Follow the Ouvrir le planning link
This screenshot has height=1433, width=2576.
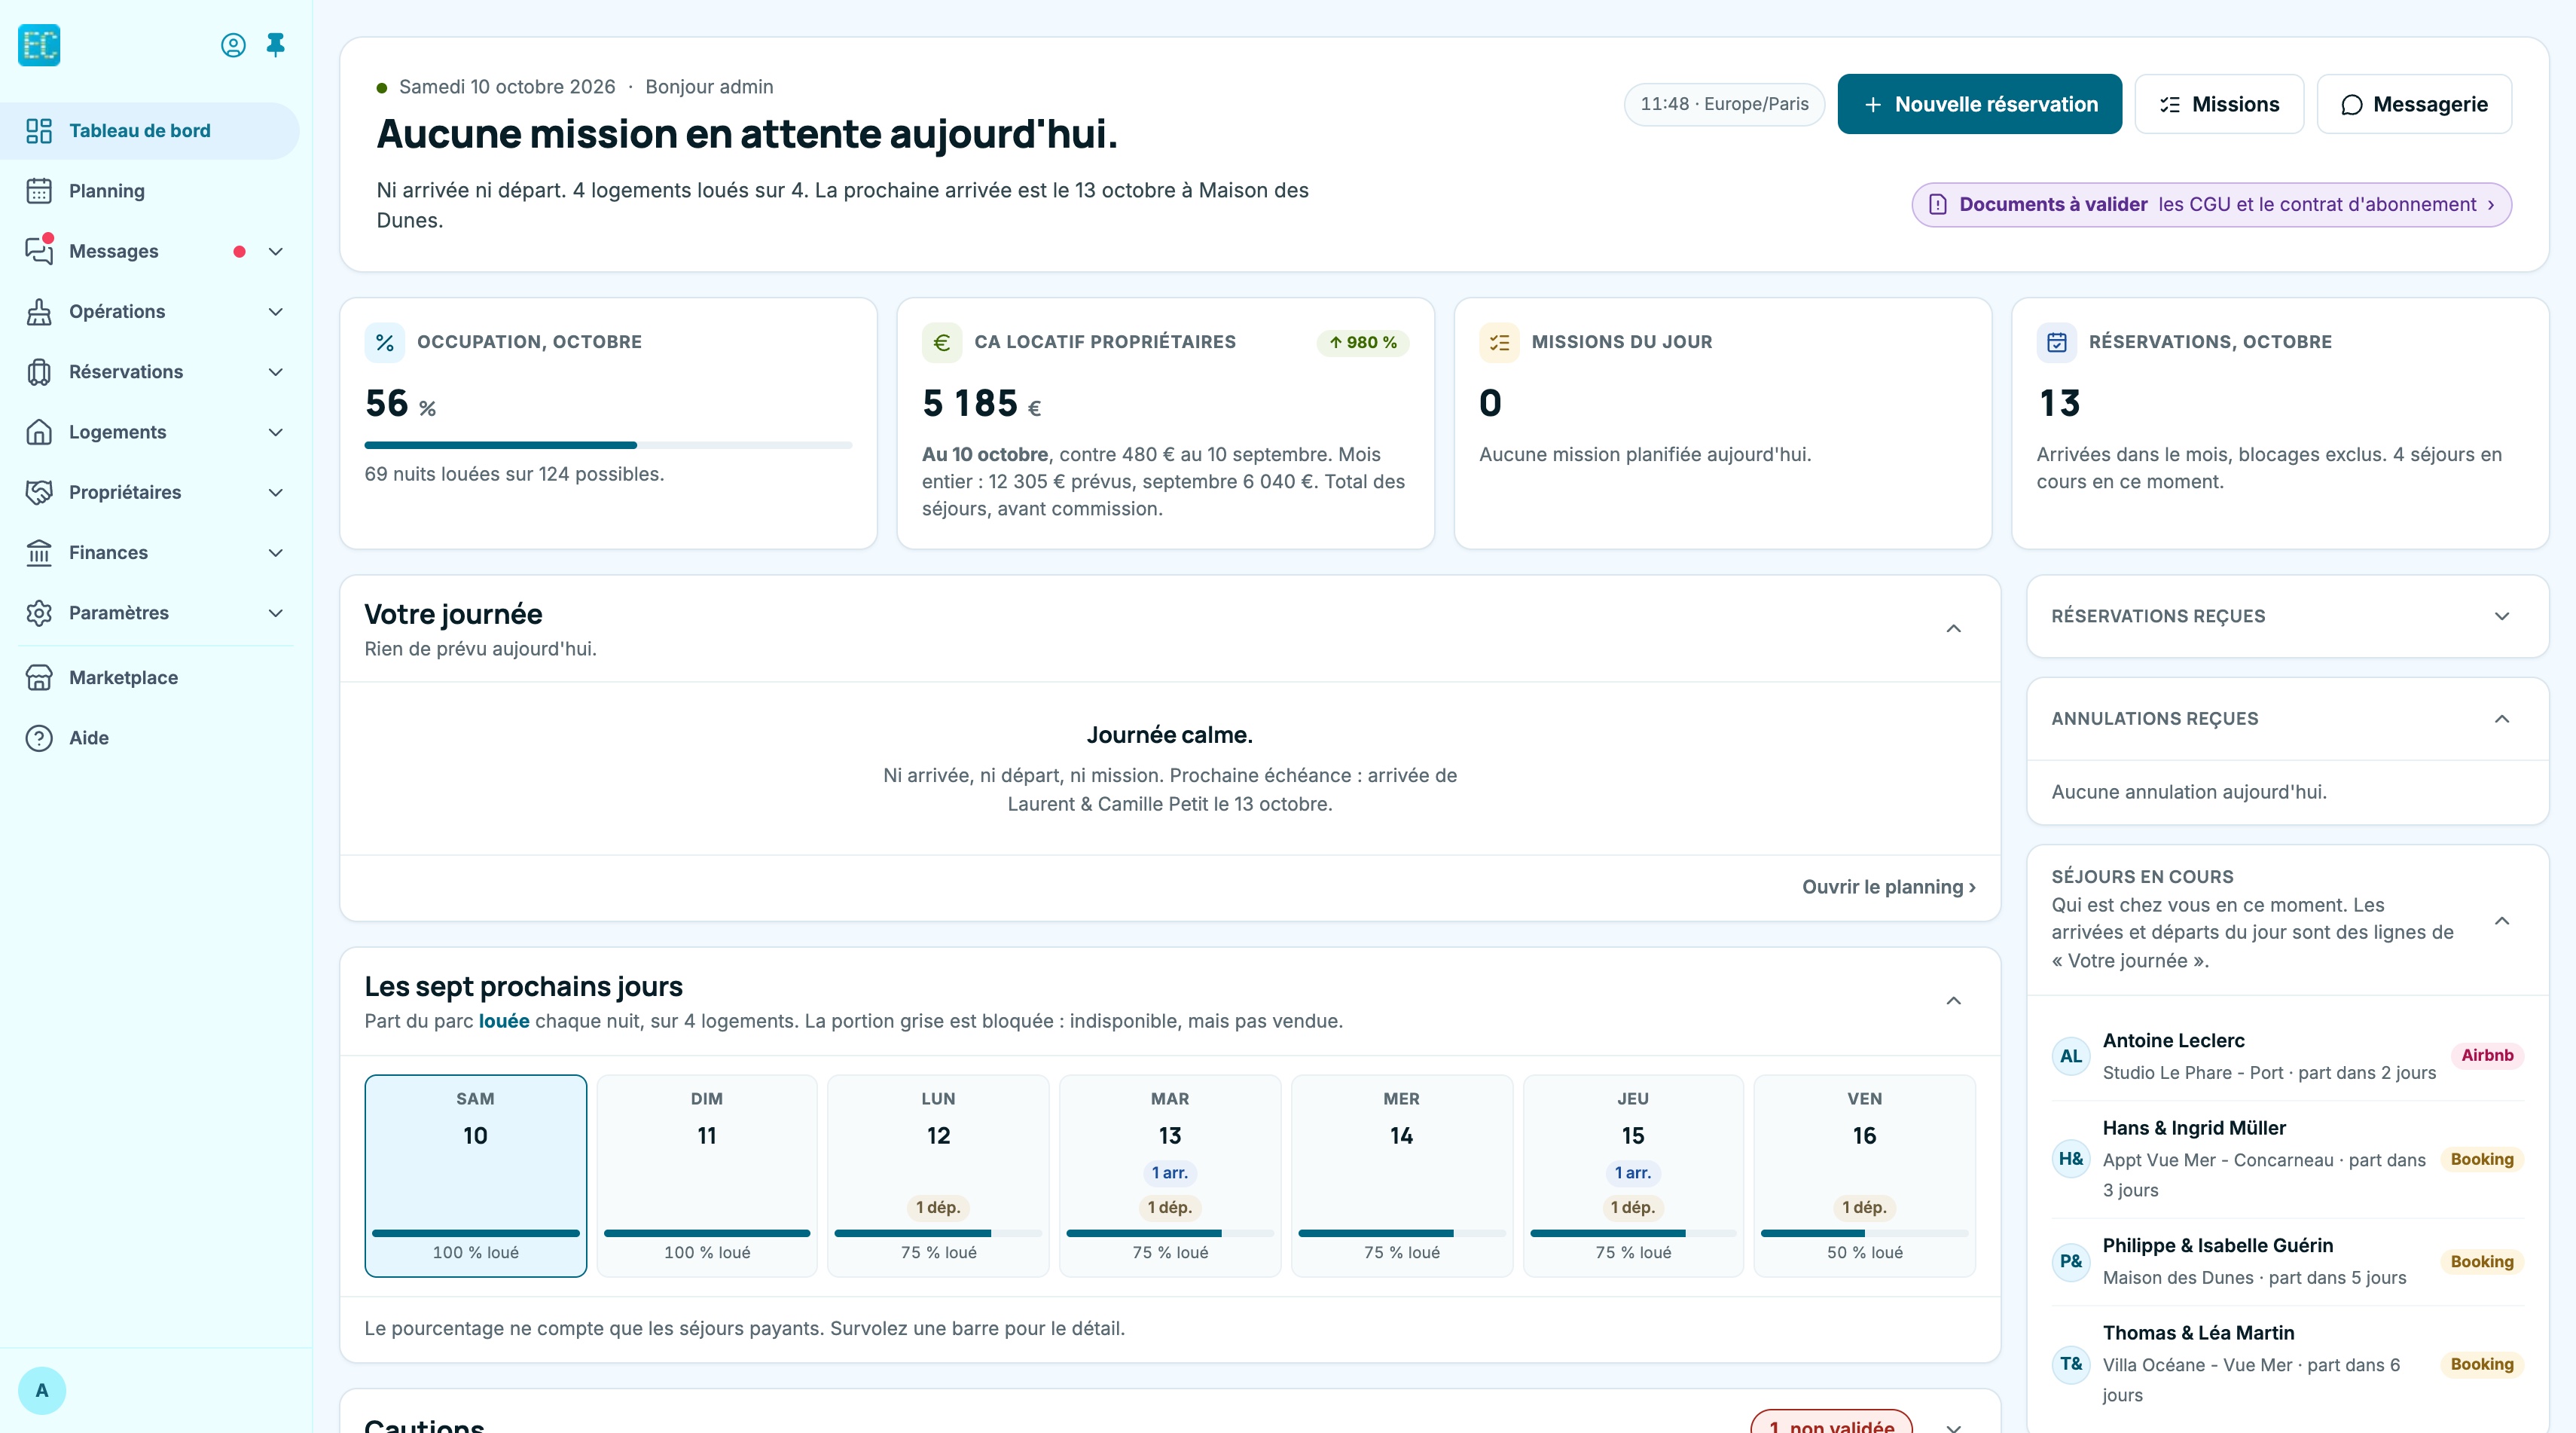(x=1888, y=887)
